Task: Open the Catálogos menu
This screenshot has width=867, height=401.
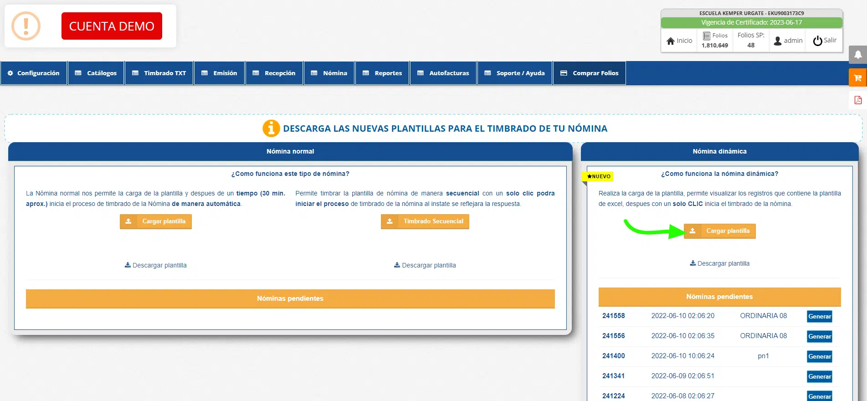Action: click(x=96, y=73)
